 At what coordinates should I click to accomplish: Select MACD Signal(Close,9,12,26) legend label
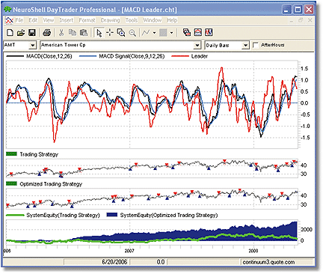click(x=132, y=56)
